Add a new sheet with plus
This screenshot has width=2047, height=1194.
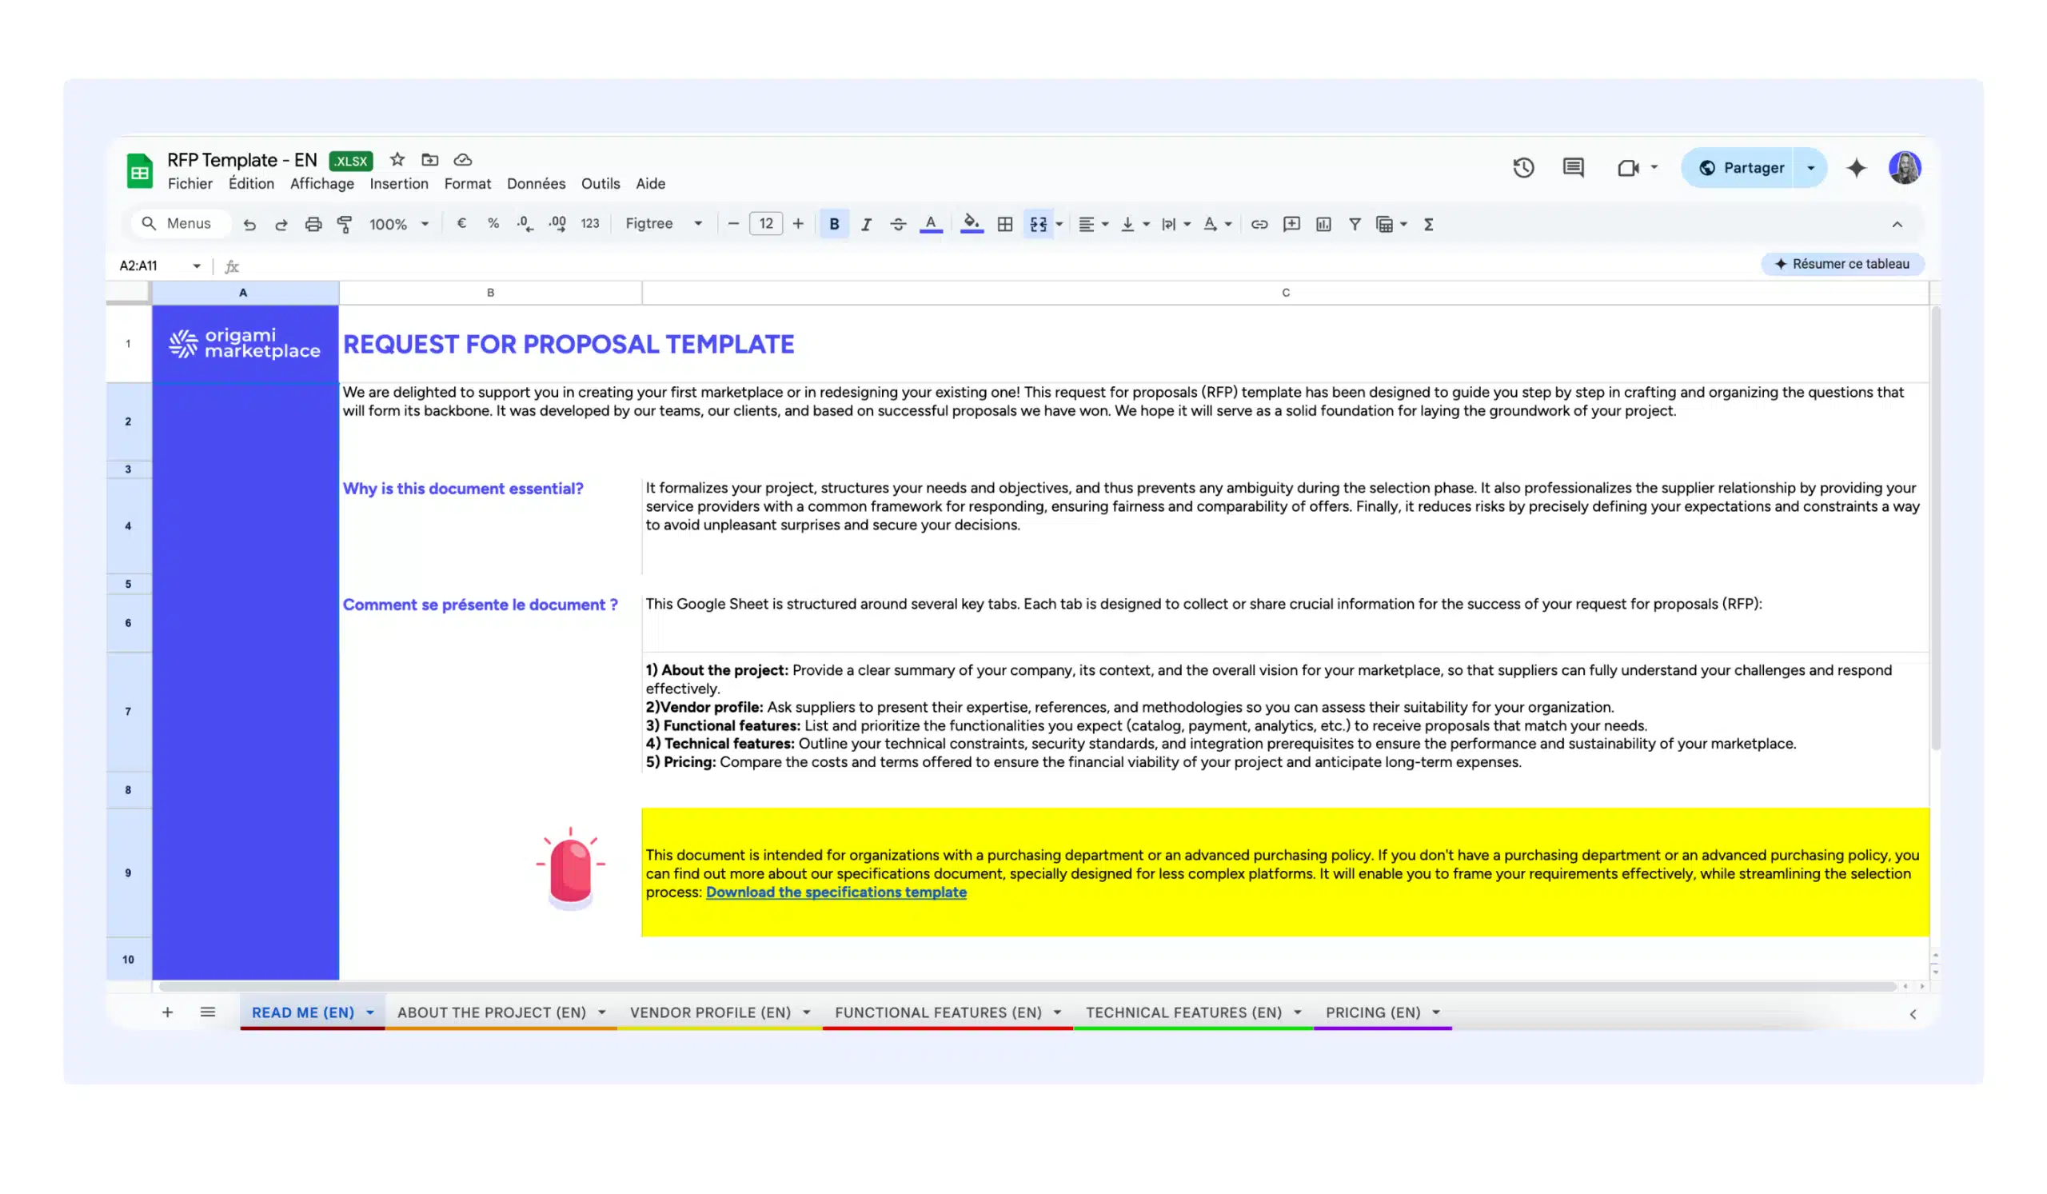coord(167,1012)
